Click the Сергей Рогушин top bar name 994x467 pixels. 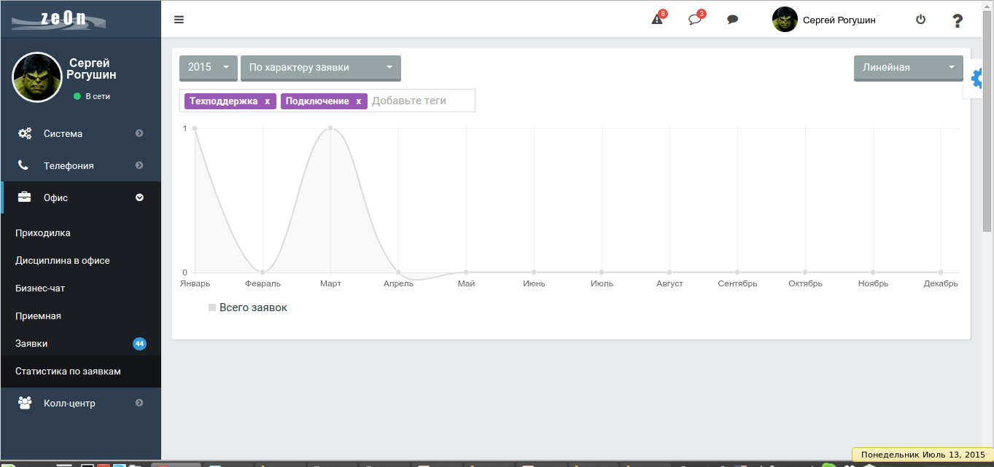tap(839, 20)
